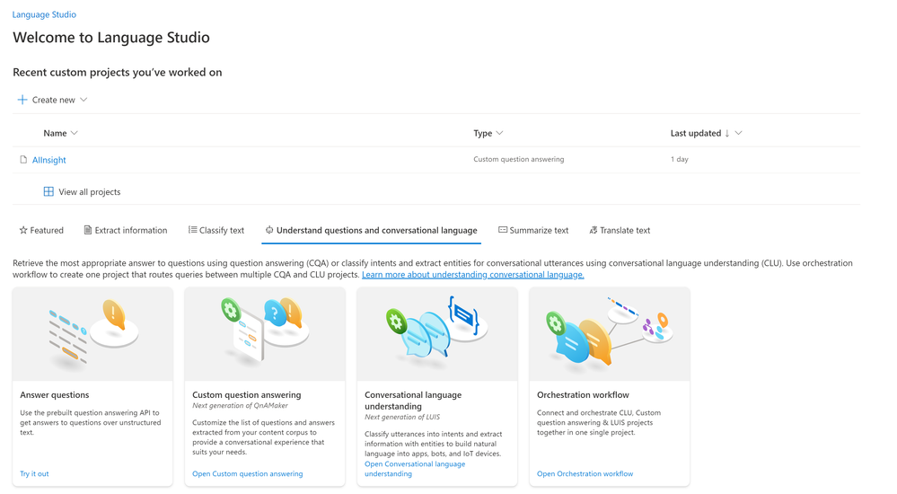Click the star icon on Featured tab
The height and width of the screenshot is (494, 897).
point(23,230)
